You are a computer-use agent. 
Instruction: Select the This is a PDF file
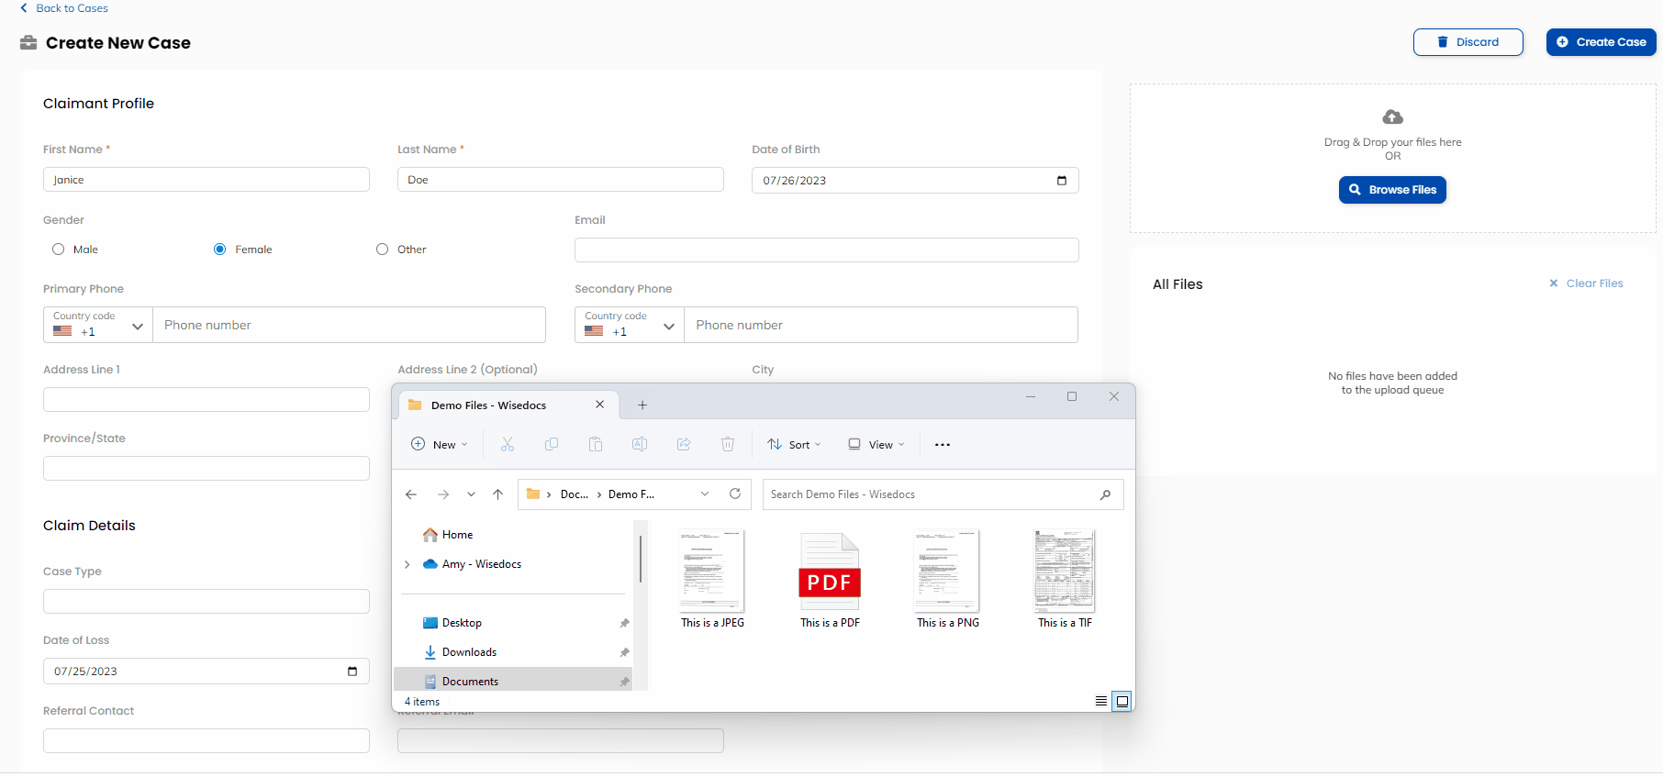830,580
